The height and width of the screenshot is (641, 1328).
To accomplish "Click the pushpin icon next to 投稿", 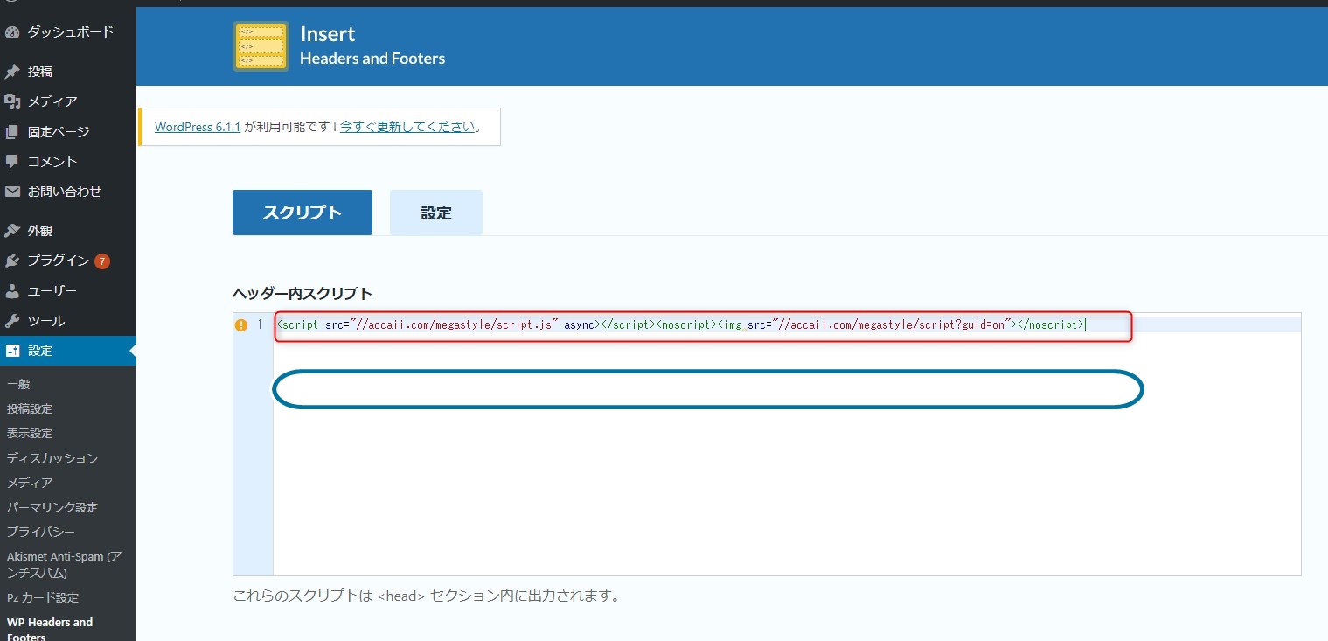I will tap(12, 72).
